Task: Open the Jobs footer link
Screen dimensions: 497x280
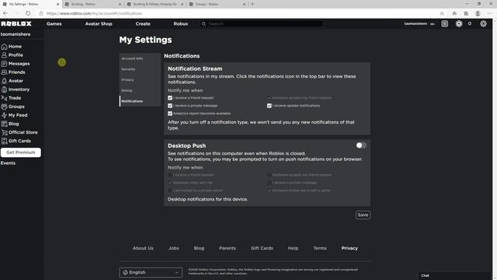Action: point(174,248)
